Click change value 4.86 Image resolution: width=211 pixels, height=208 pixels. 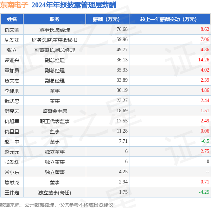click(205, 90)
